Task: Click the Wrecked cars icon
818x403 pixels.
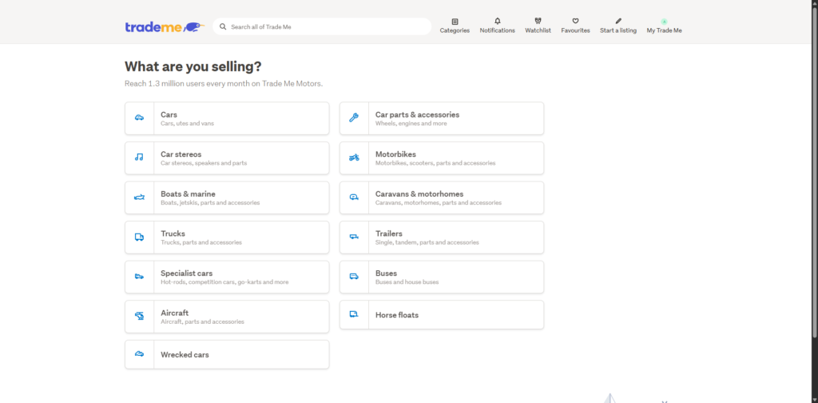Action: (x=139, y=354)
